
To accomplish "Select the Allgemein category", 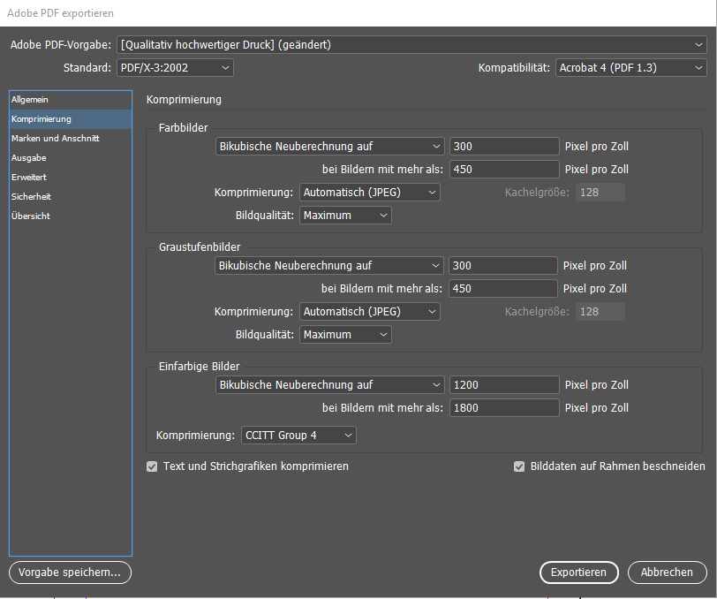I will click(x=71, y=100).
